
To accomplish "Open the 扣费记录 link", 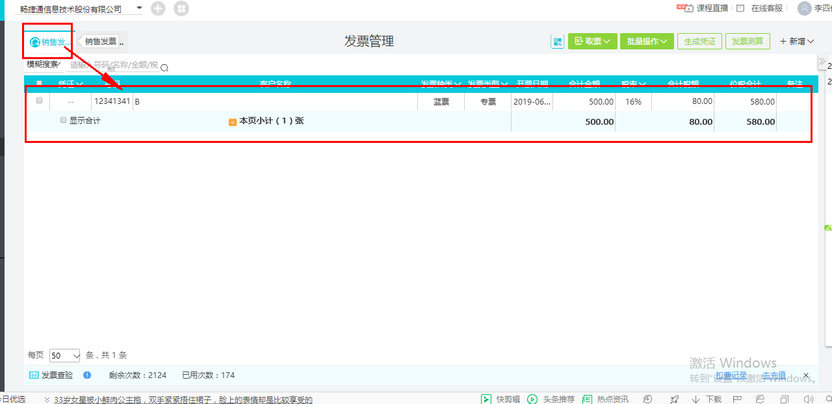I will pos(731,375).
